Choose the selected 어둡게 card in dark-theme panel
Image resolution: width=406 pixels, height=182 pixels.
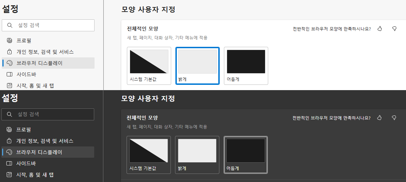pyautogui.click(x=245, y=155)
